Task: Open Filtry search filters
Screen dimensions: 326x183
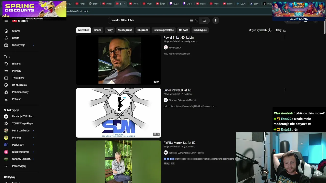Action: click(x=281, y=30)
